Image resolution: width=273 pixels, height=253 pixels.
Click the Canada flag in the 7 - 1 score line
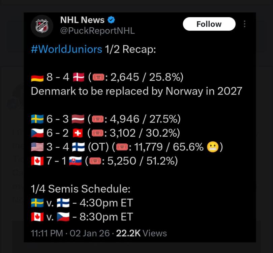(x=37, y=161)
